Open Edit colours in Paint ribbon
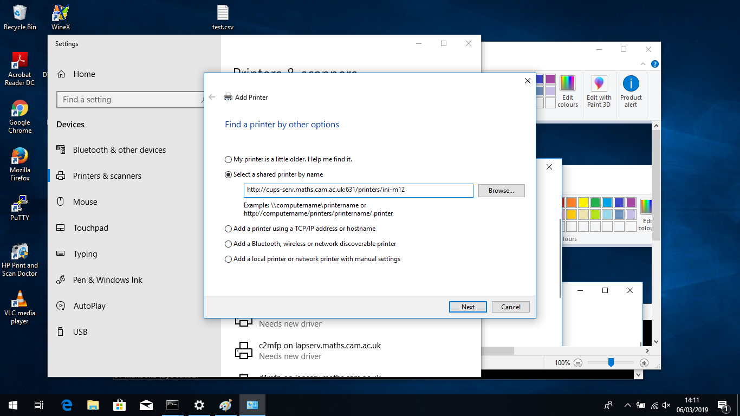 (567, 91)
